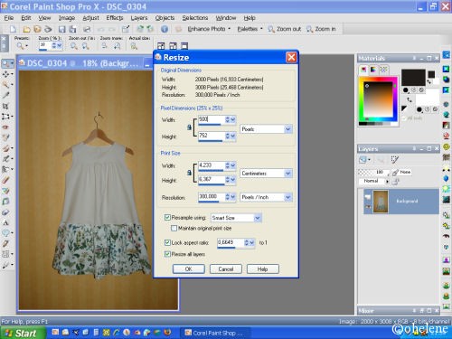Pick a color from Materials color picker
Screen dimensions: 452x339
379,99
